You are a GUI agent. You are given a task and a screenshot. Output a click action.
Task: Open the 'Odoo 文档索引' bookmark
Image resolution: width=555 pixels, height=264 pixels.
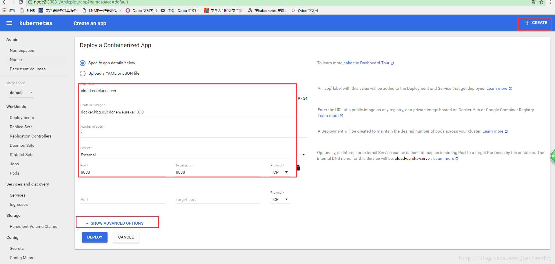coord(141,10)
